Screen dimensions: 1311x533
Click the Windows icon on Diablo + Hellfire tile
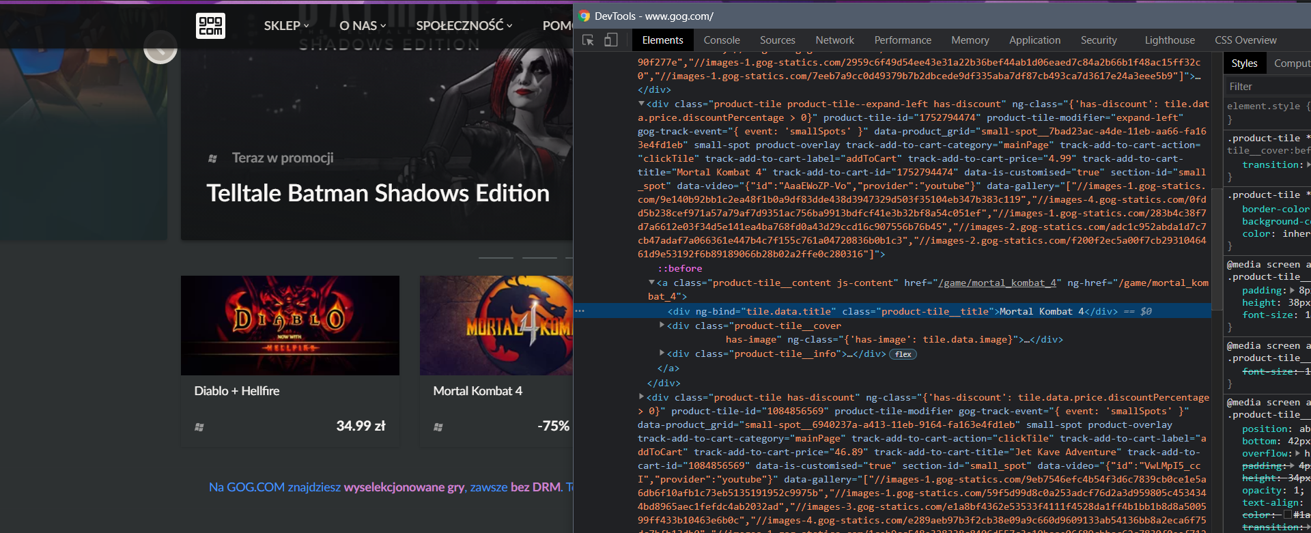click(199, 427)
